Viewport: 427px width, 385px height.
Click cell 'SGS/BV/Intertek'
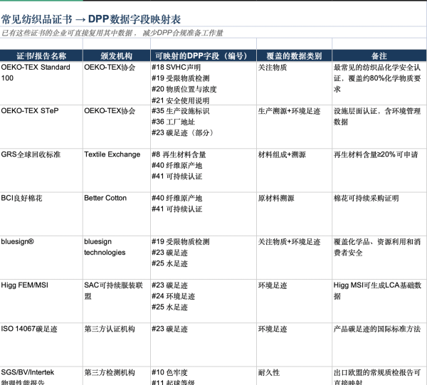click(x=41, y=376)
